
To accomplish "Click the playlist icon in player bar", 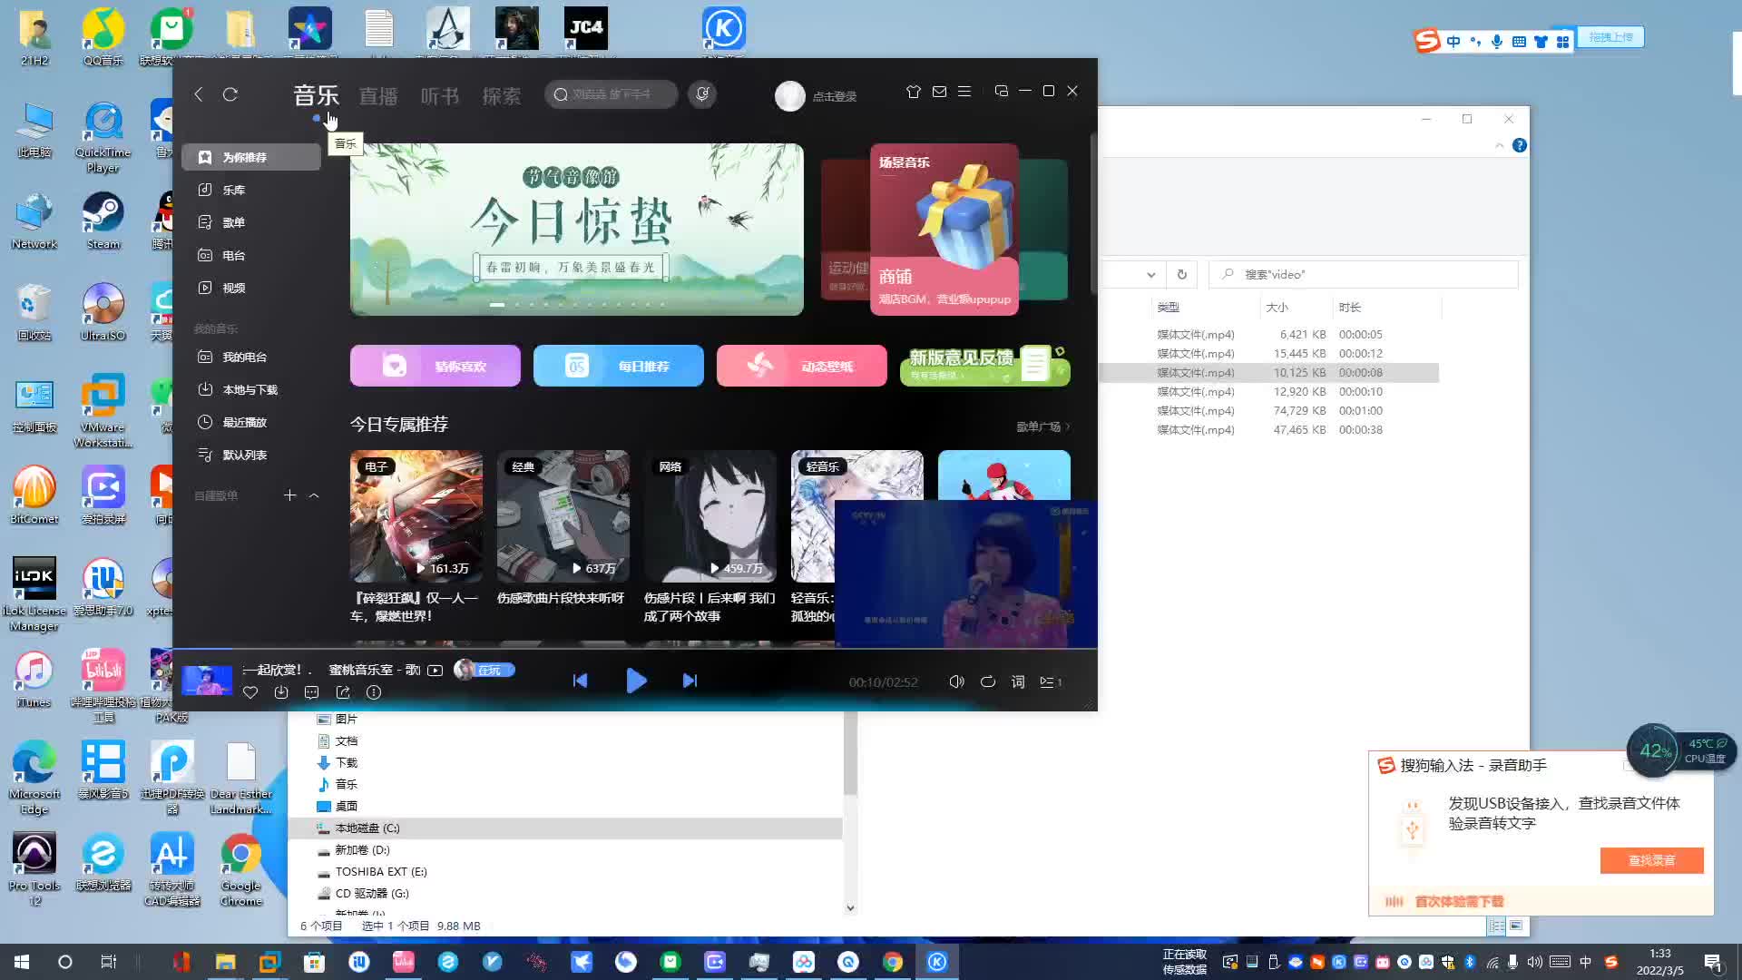I will (1052, 682).
